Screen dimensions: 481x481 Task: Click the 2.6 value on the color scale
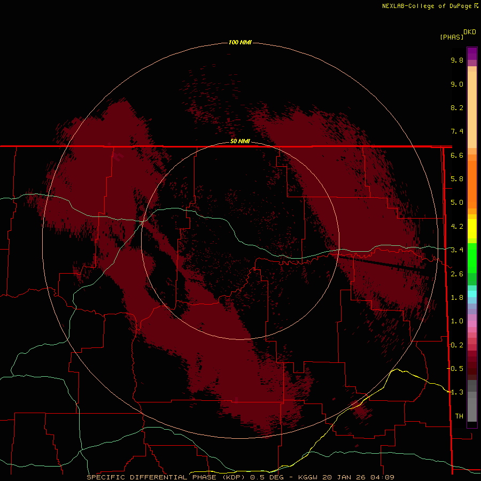click(x=457, y=274)
